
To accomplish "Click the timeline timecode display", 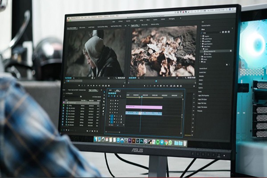I will (x=112, y=93).
